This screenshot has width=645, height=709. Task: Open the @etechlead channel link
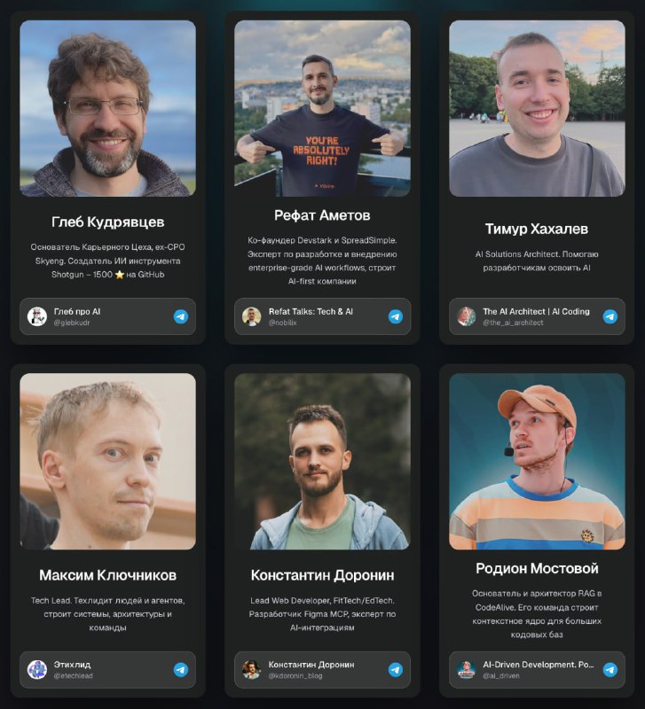tap(107, 670)
